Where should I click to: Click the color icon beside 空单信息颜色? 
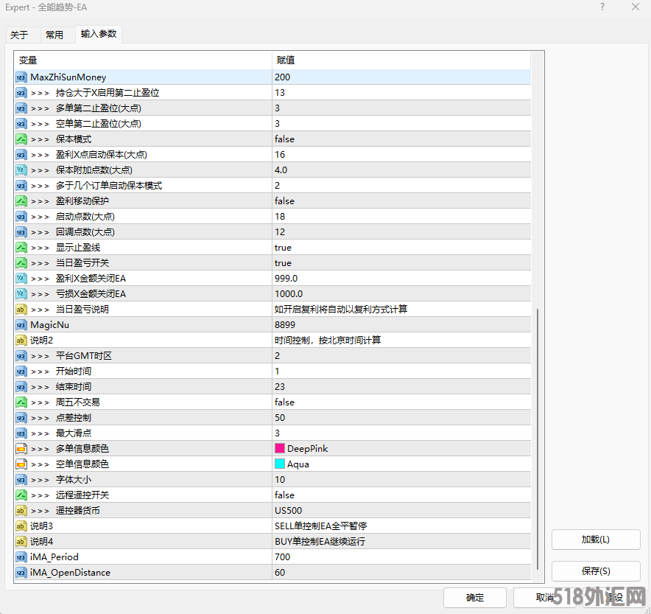point(21,464)
